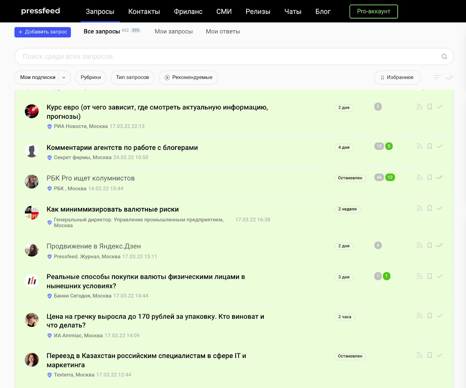Open Контакты in top navigation

[x=144, y=12]
